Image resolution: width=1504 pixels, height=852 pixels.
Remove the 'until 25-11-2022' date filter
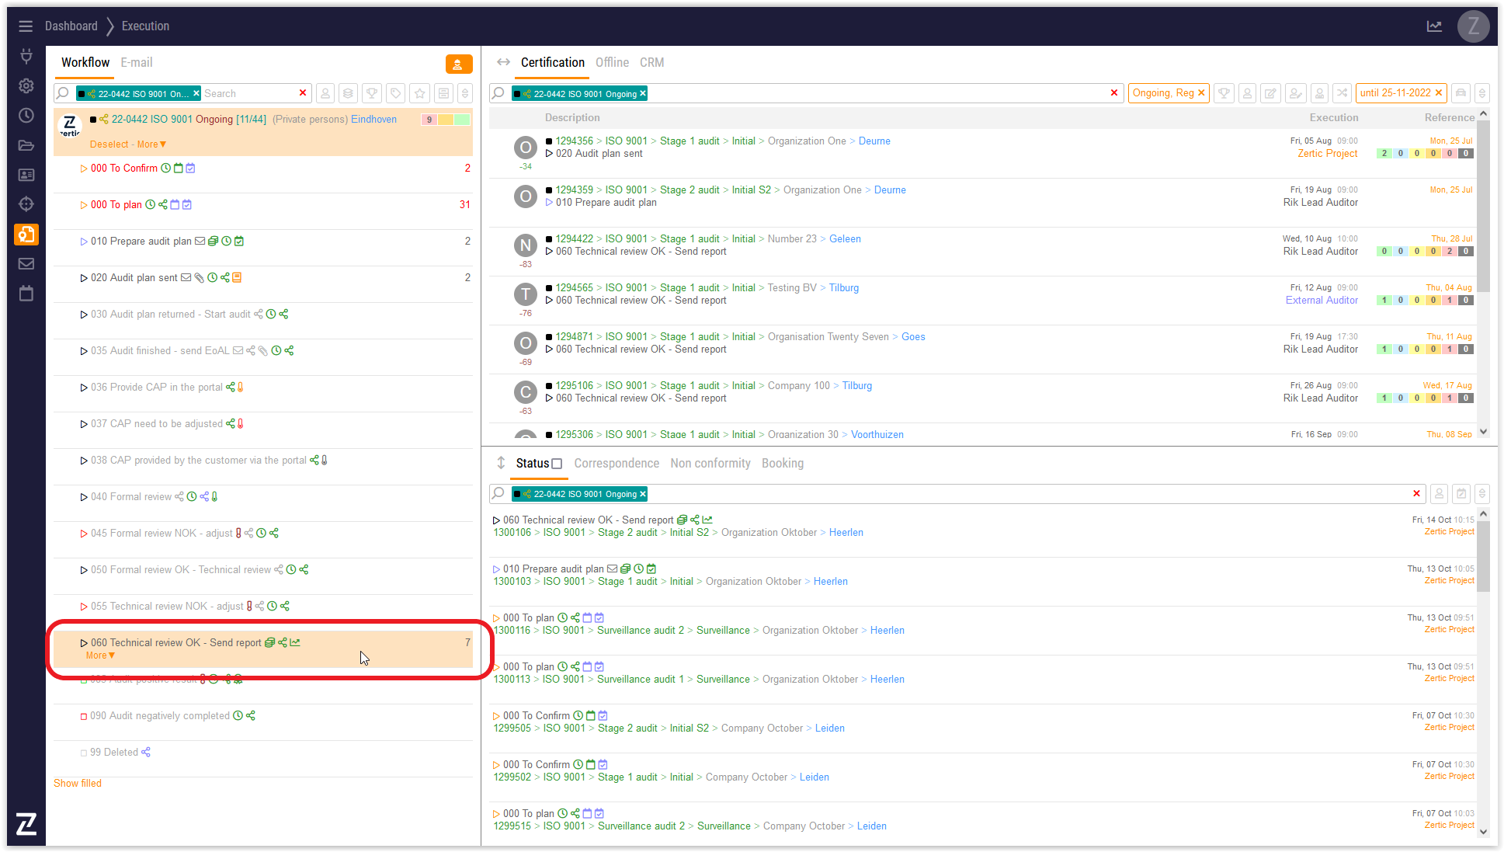click(1438, 93)
